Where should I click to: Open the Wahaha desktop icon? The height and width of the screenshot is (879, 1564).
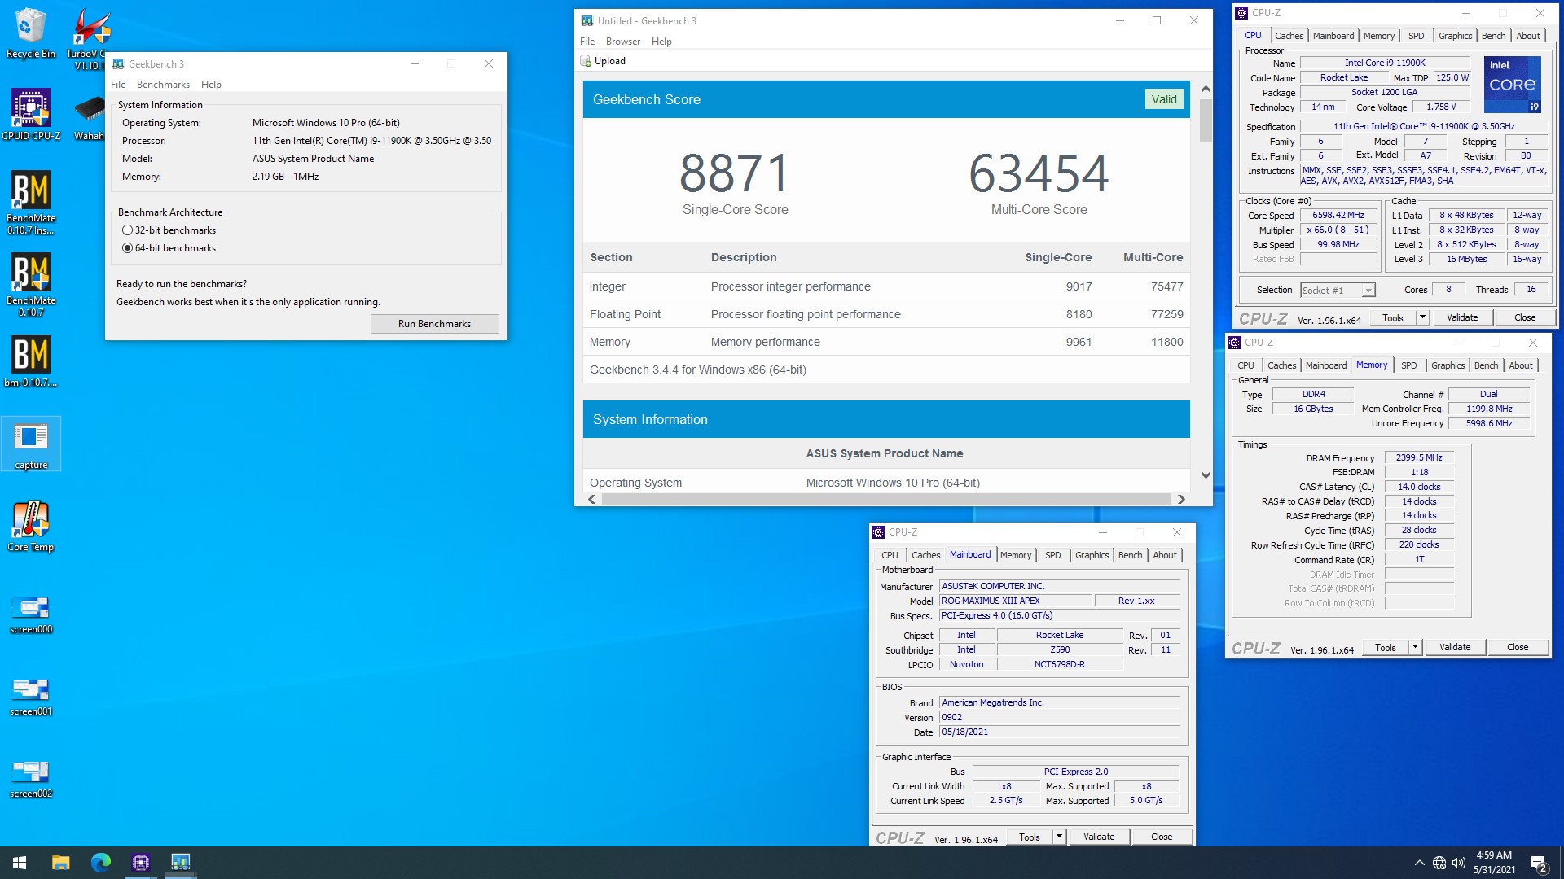point(89,118)
